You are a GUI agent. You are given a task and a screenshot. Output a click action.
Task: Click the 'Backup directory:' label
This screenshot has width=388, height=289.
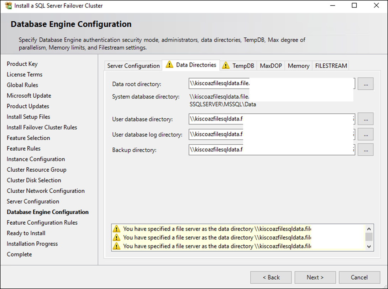pyautogui.click(x=134, y=150)
